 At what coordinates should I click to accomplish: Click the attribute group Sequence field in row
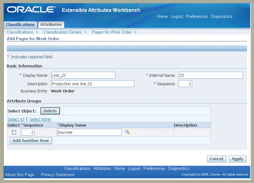pos(28,133)
